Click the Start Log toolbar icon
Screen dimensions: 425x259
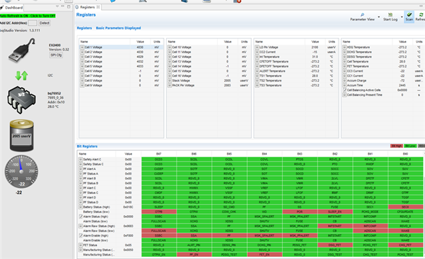tap(390, 15)
